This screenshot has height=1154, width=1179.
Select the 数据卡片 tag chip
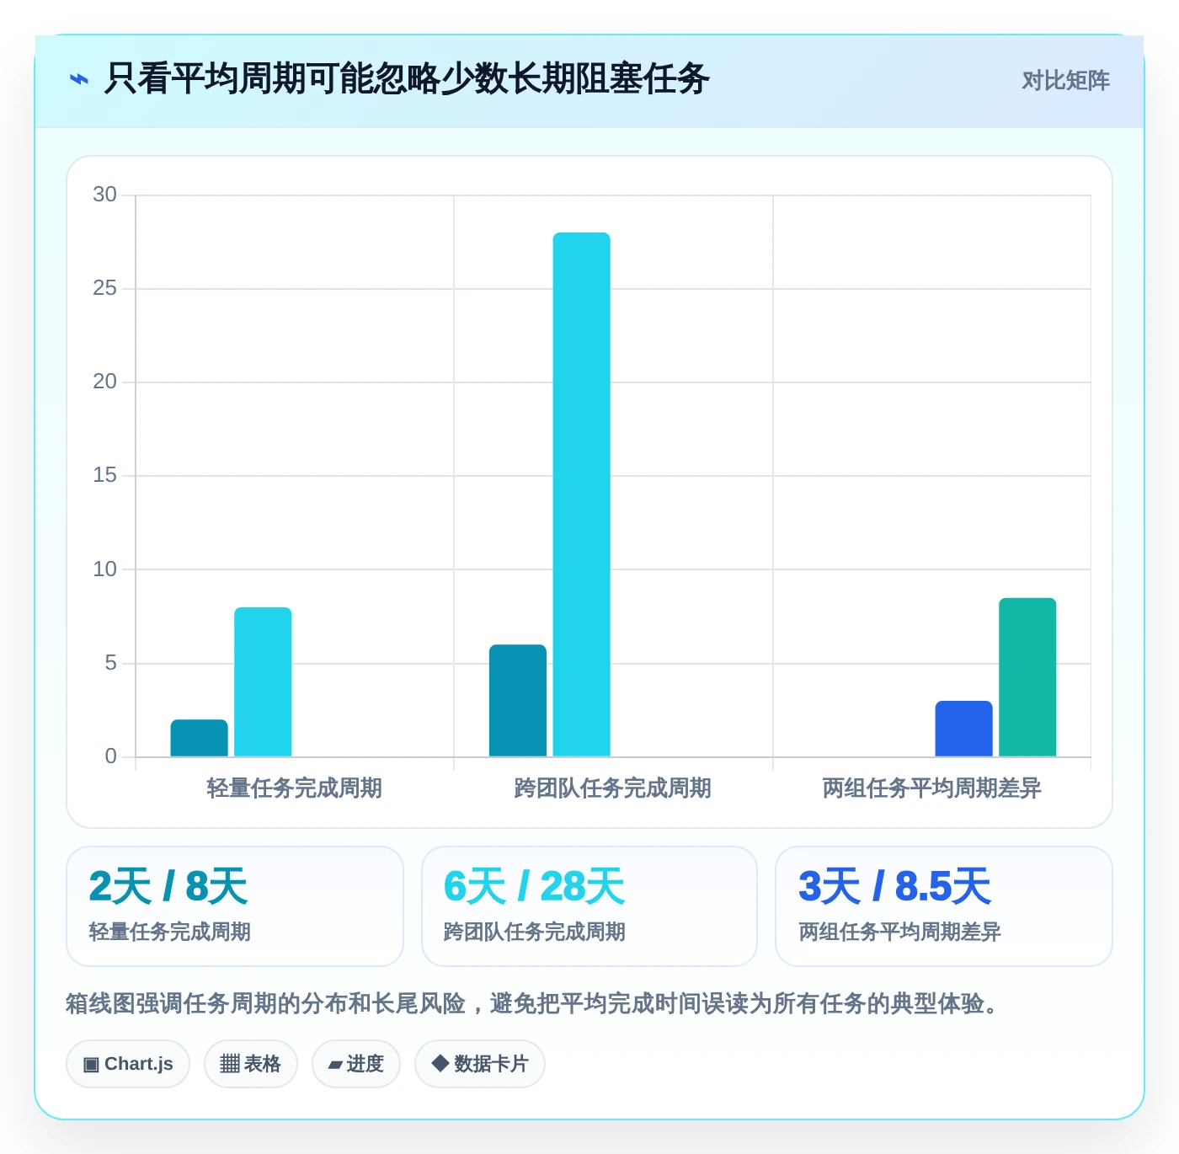coord(480,1064)
